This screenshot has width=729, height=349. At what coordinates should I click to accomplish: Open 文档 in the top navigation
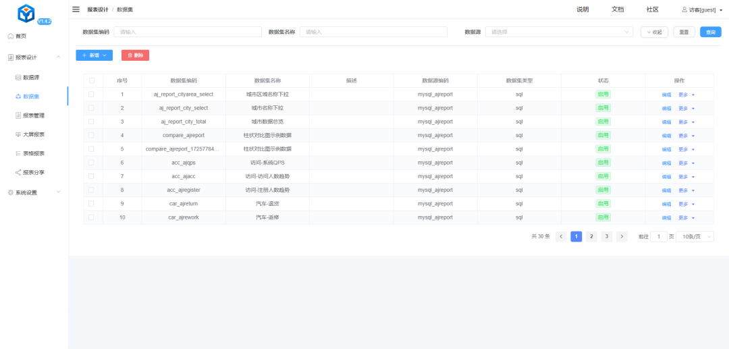(x=618, y=9)
